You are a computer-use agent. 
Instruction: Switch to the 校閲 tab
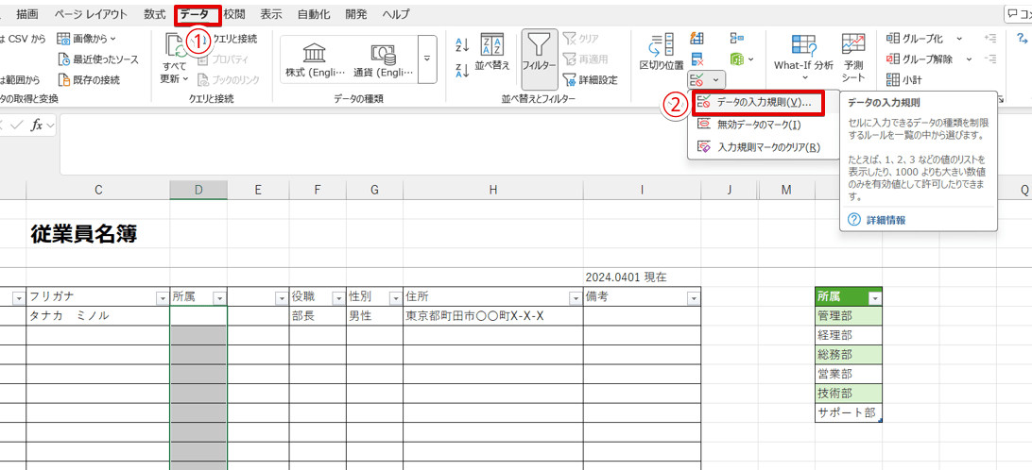(233, 14)
